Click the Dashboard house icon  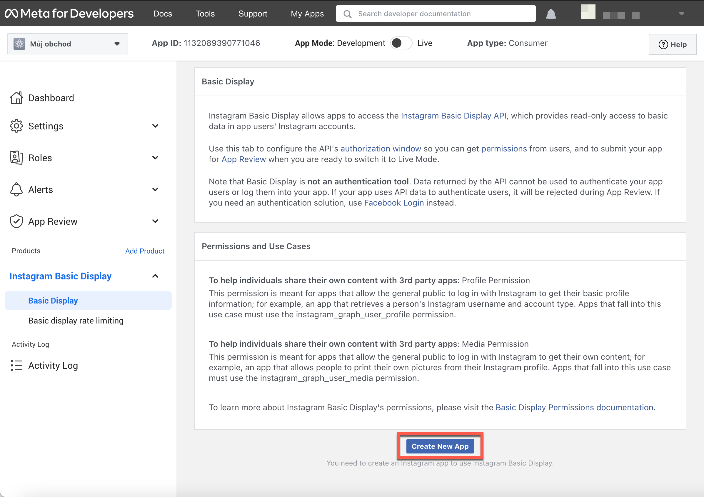(16, 98)
